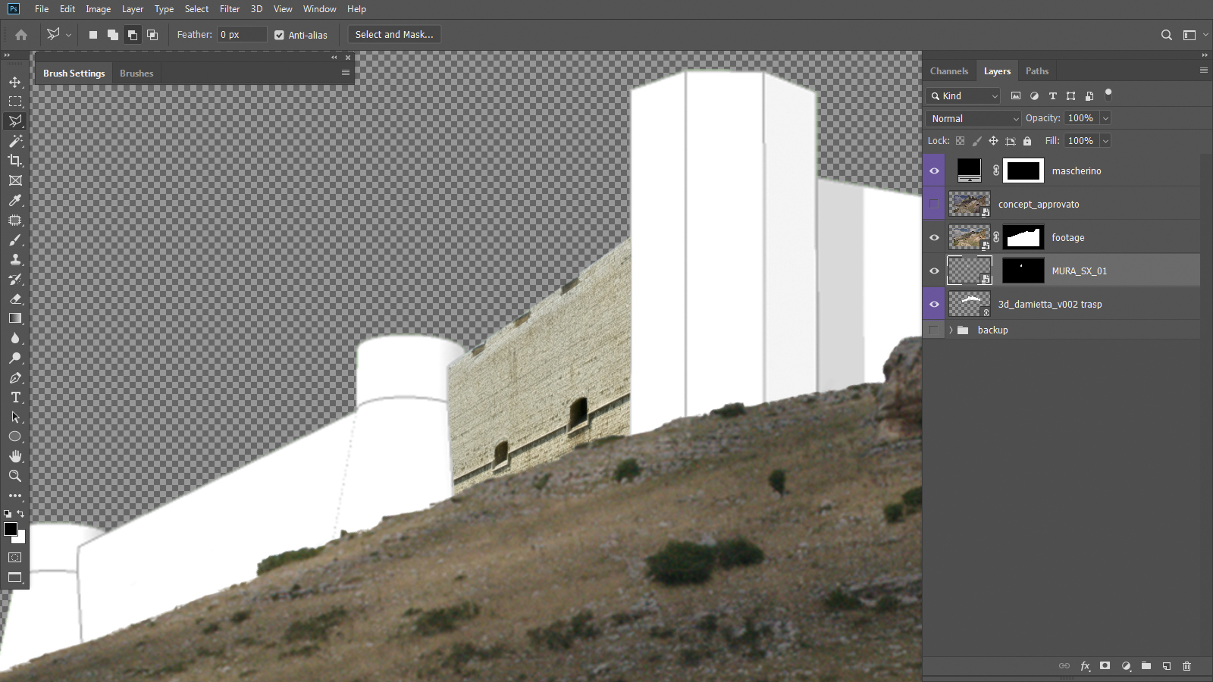Expand the backup layer group

(951, 330)
